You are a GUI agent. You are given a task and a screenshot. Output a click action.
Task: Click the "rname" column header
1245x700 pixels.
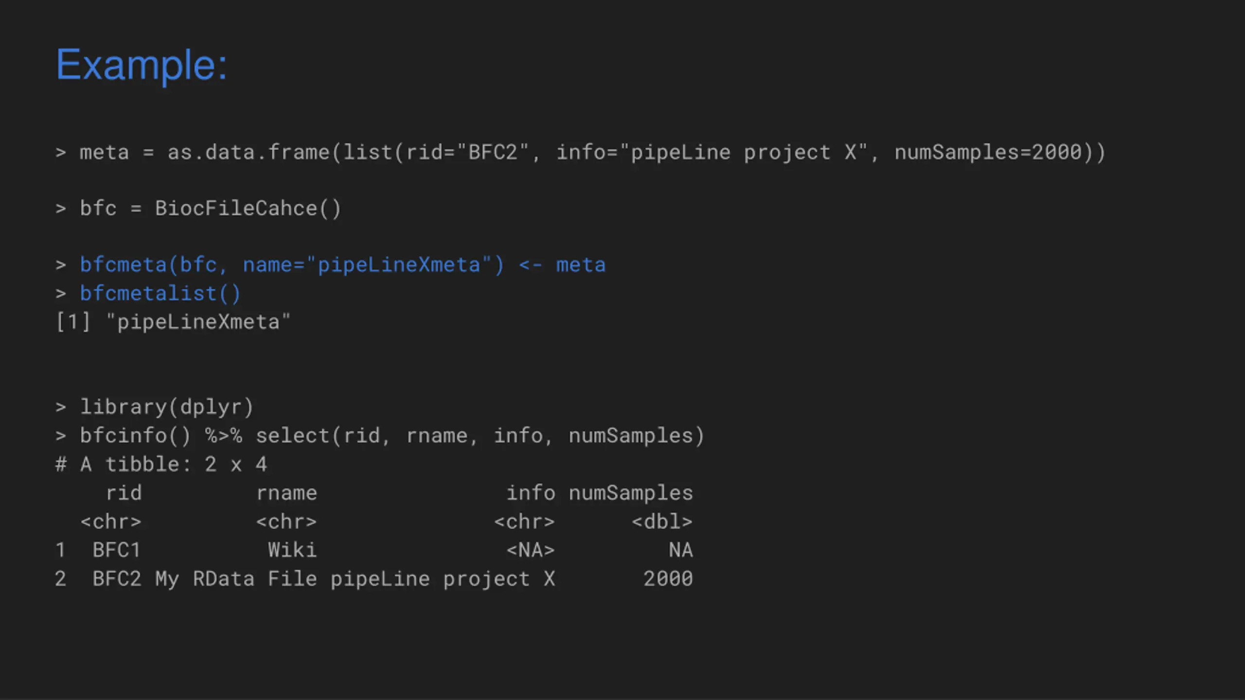pyautogui.click(x=286, y=493)
